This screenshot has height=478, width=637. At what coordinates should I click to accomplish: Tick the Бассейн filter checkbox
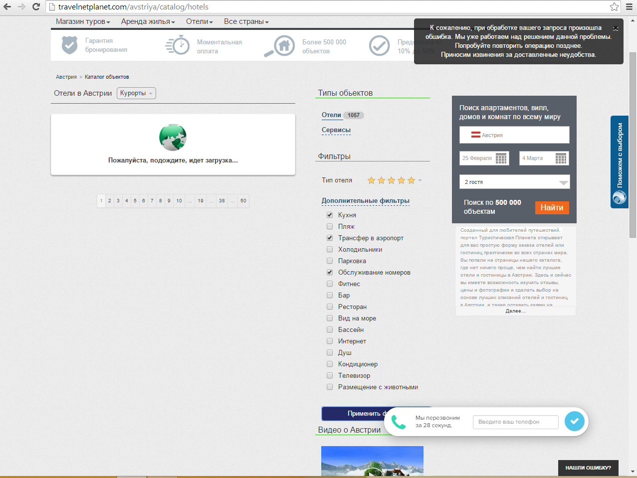[x=330, y=330]
